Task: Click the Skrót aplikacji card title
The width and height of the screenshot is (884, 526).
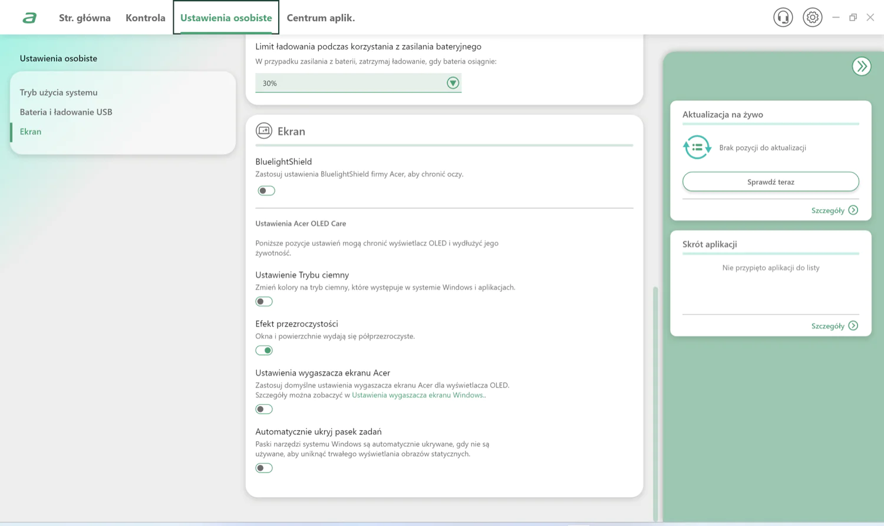Action: click(x=710, y=244)
